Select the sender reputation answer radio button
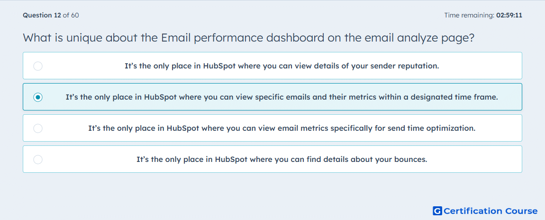This screenshot has height=220, width=545. coord(38,66)
